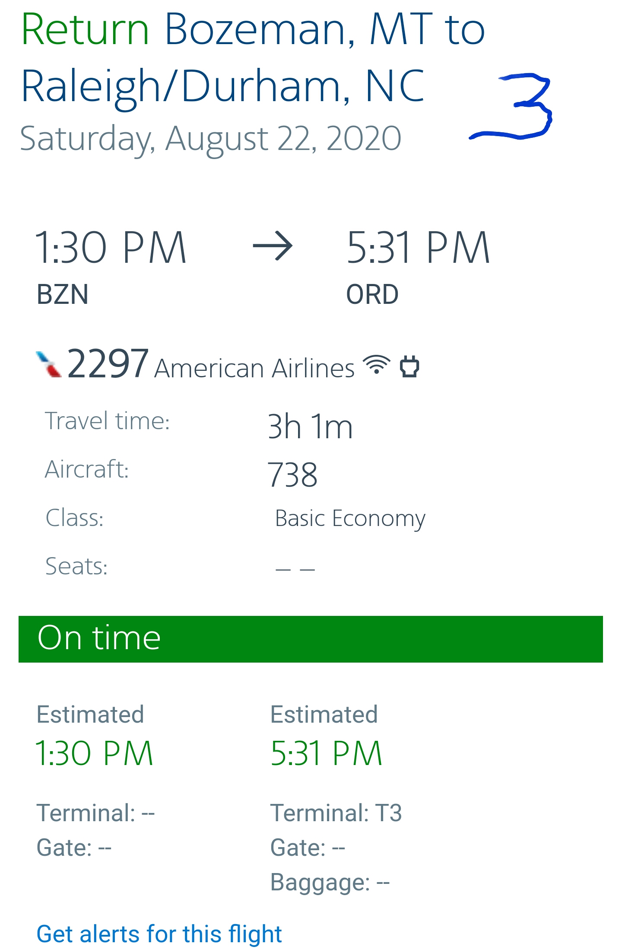Click the Saturday, August 22, 2020 date
Image resolution: width=622 pixels, height=950 pixels.
[x=211, y=138]
